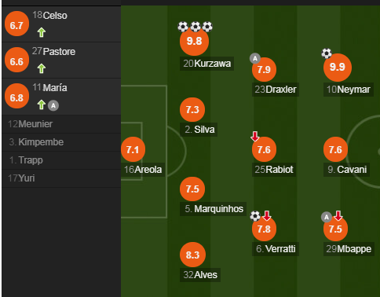Click Celso's green substituted-in arrow
380x297 pixels.
pyautogui.click(x=42, y=32)
